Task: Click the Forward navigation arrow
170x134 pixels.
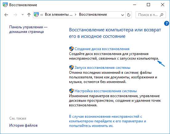Action: pos(15,15)
